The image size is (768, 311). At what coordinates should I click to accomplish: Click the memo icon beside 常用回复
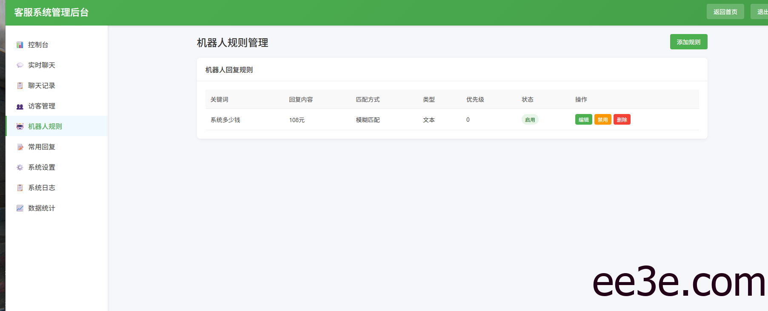[20, 147]
